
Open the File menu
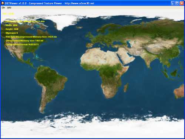coord(3,8)
